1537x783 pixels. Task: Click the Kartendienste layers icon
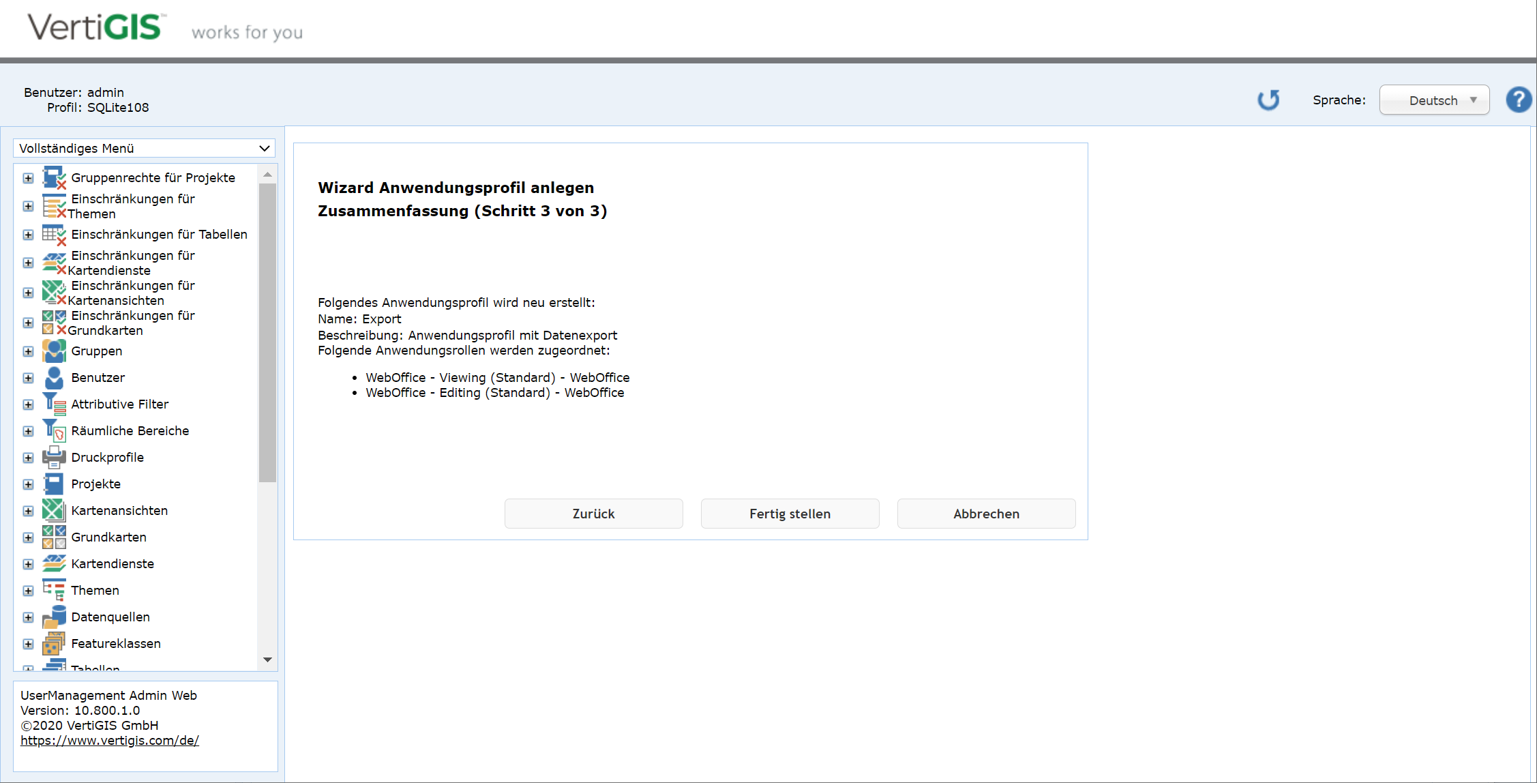(54, 563)
